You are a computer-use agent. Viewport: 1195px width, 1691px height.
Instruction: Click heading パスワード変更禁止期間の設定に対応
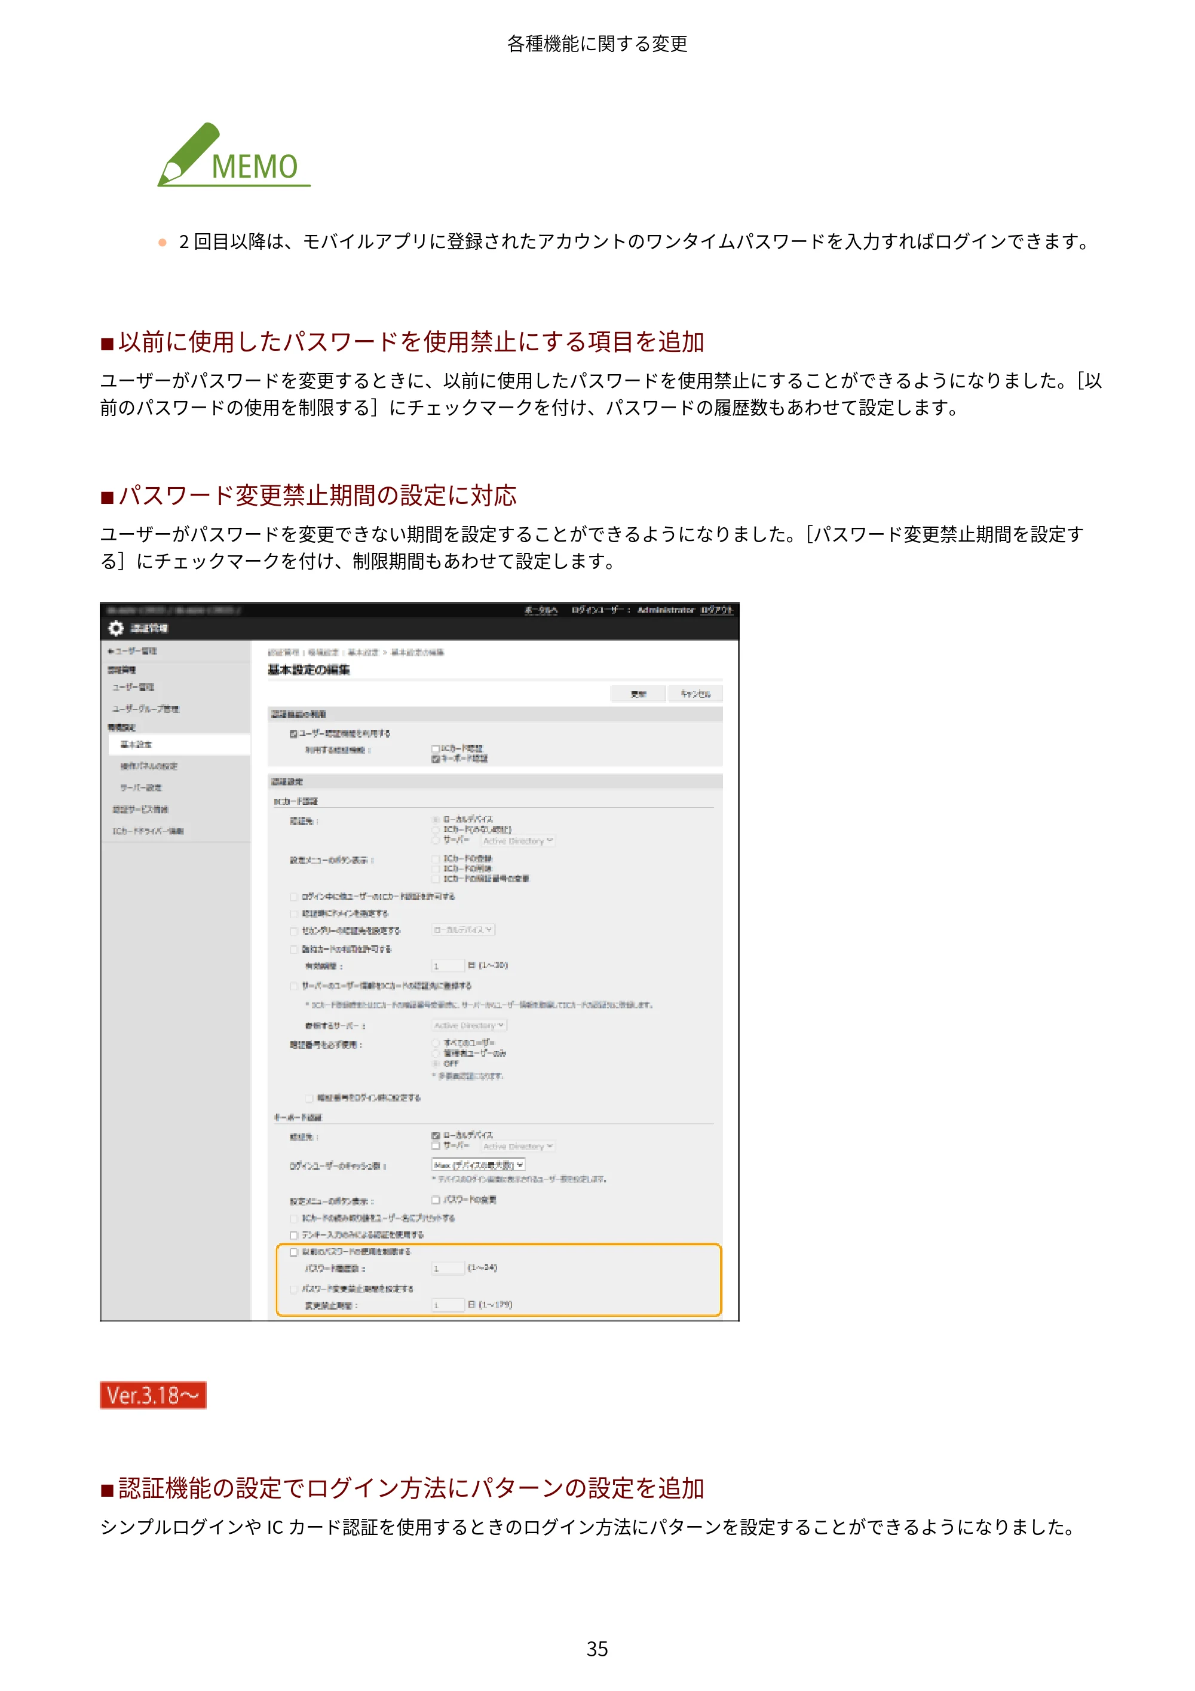[317, 496]
